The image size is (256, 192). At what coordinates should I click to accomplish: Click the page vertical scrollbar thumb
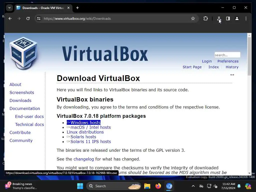249,56
